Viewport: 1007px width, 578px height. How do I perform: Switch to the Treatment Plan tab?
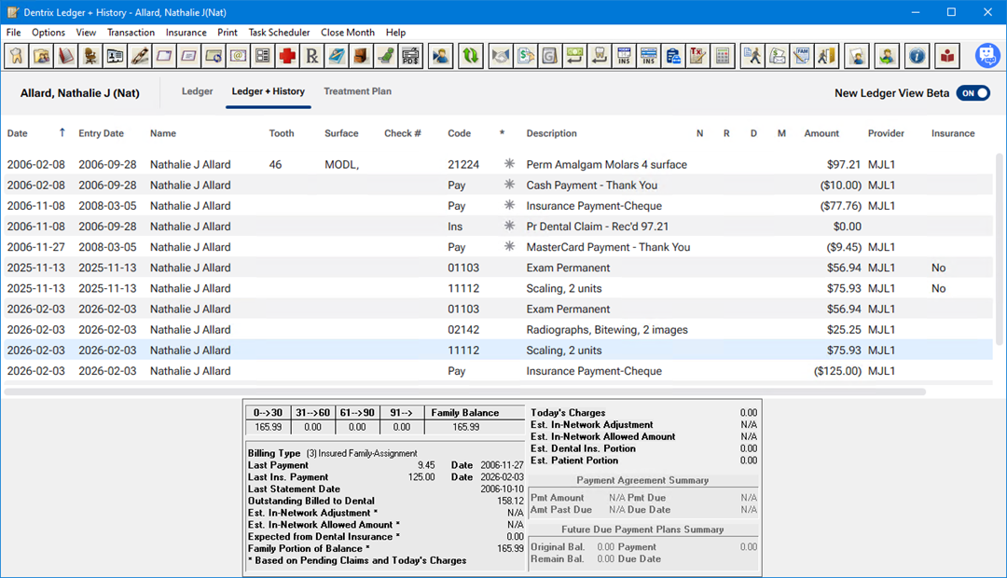point(357,91)
